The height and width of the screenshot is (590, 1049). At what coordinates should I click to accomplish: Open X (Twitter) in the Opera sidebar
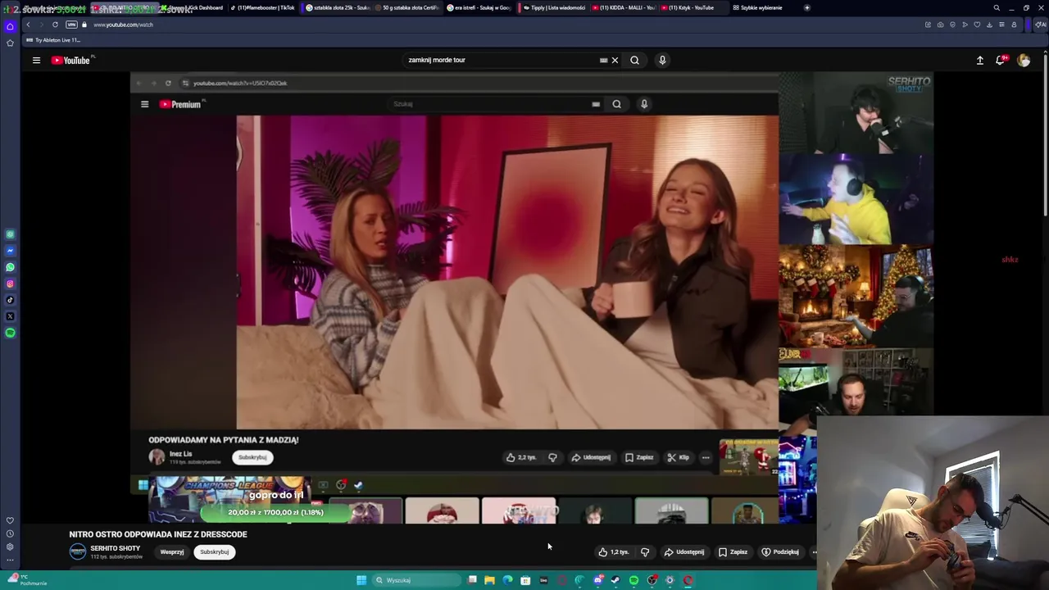[10, 316]
